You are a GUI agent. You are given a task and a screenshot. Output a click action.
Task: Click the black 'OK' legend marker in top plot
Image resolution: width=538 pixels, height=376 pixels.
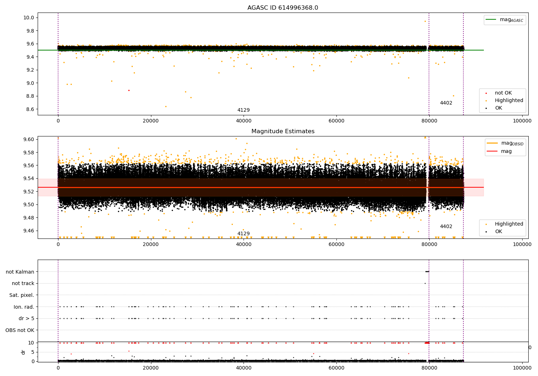point(486,108)
